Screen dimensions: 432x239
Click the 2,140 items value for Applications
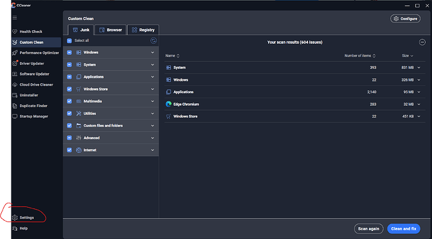[x=372, y=92]
